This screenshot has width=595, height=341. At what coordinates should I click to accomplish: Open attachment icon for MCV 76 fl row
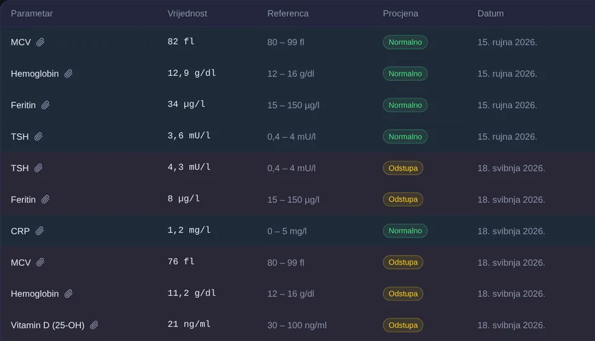point(40,262)
